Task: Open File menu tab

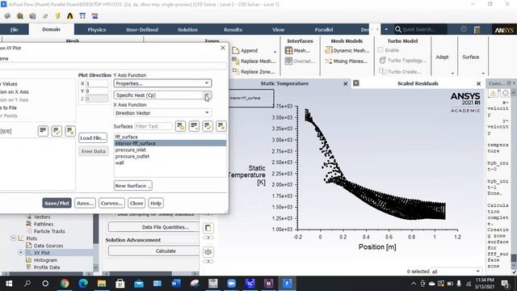Action: (14, 29)
